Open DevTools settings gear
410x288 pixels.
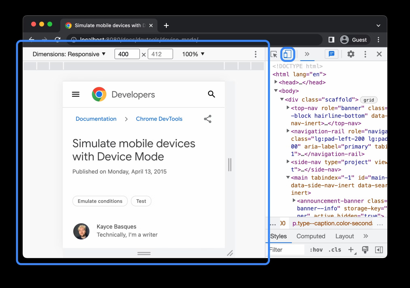click(351, 54)
